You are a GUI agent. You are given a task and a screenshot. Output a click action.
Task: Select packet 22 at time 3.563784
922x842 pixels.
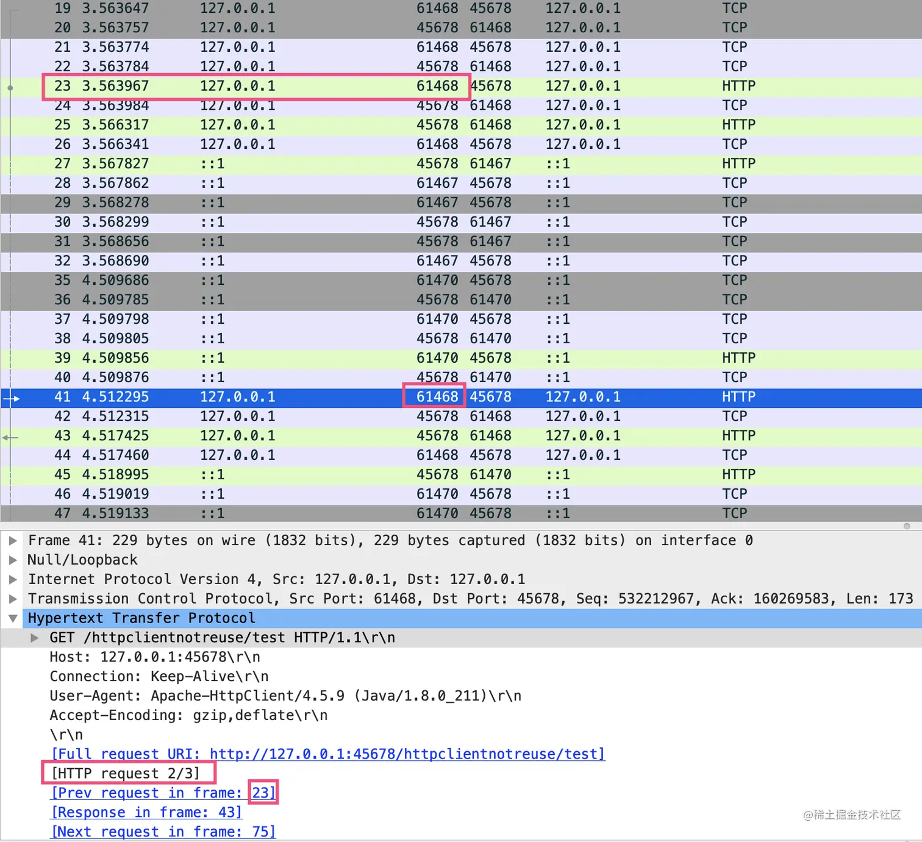[x=461, y=67]
